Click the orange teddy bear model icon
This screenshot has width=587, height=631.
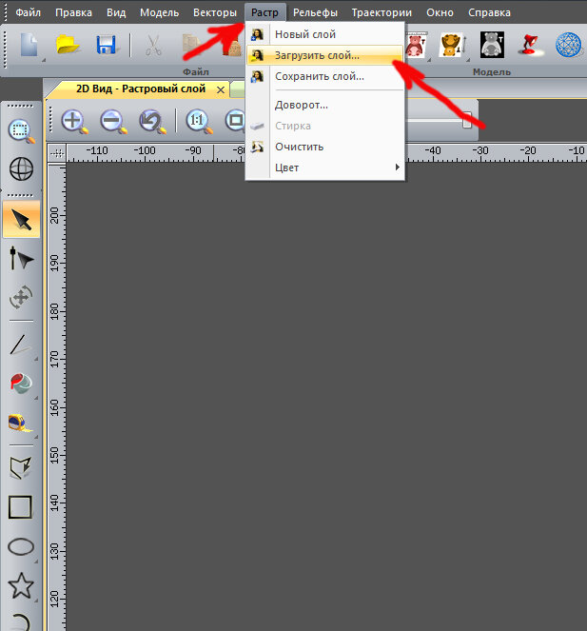pos(451,45)
